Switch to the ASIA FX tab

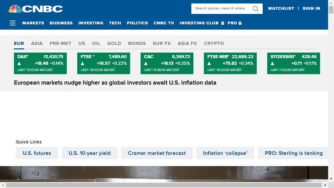point(187,43)
